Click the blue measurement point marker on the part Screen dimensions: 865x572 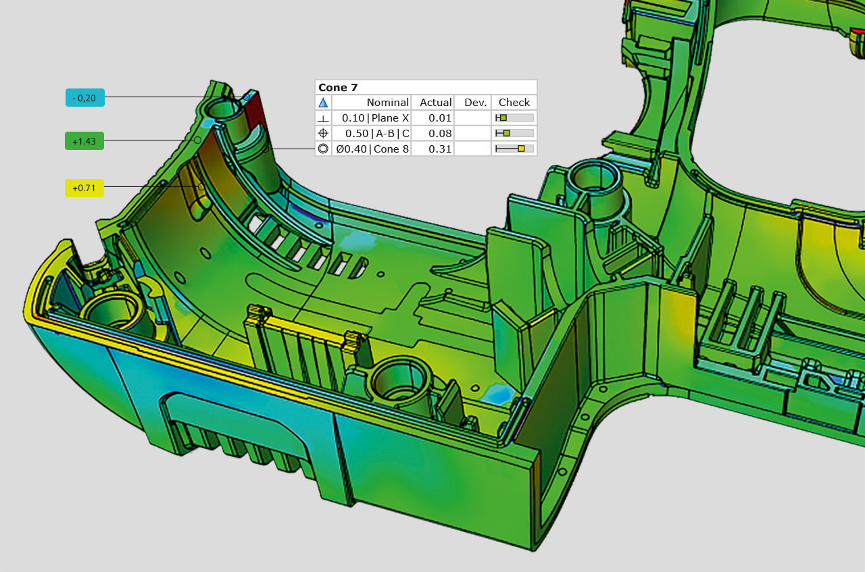(247, 97)
